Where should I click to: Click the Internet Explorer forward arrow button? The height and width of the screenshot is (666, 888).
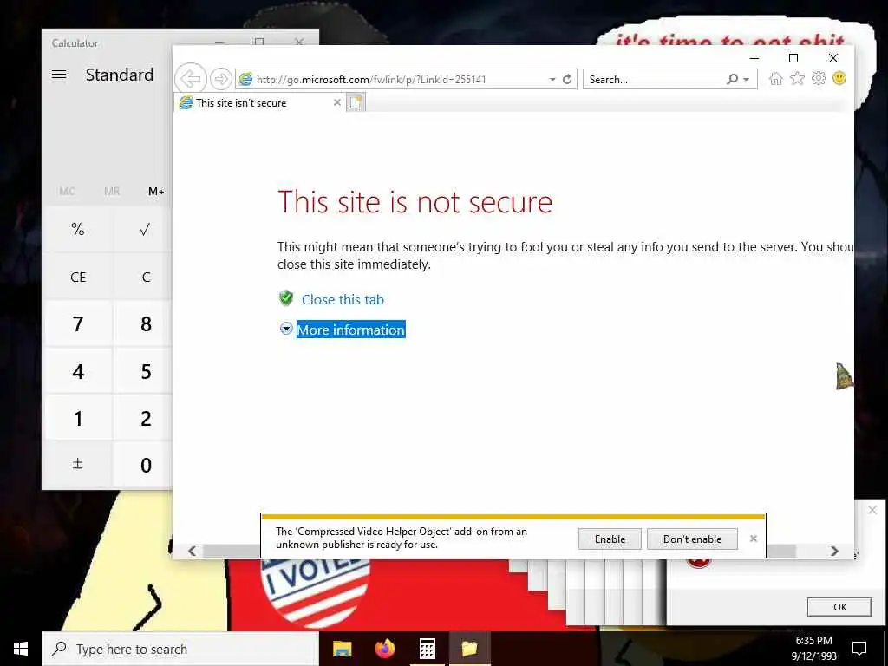221,79
